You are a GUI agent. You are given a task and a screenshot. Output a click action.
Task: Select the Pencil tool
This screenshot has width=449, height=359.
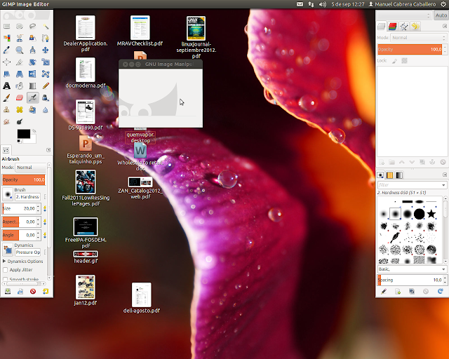click(x=46, y=86)
